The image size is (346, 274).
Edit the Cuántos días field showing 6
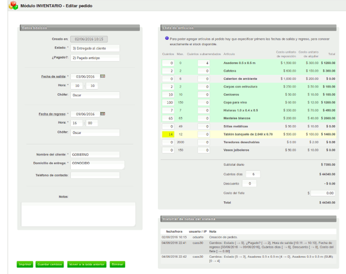pyautogui.click(x=253, y=174)
